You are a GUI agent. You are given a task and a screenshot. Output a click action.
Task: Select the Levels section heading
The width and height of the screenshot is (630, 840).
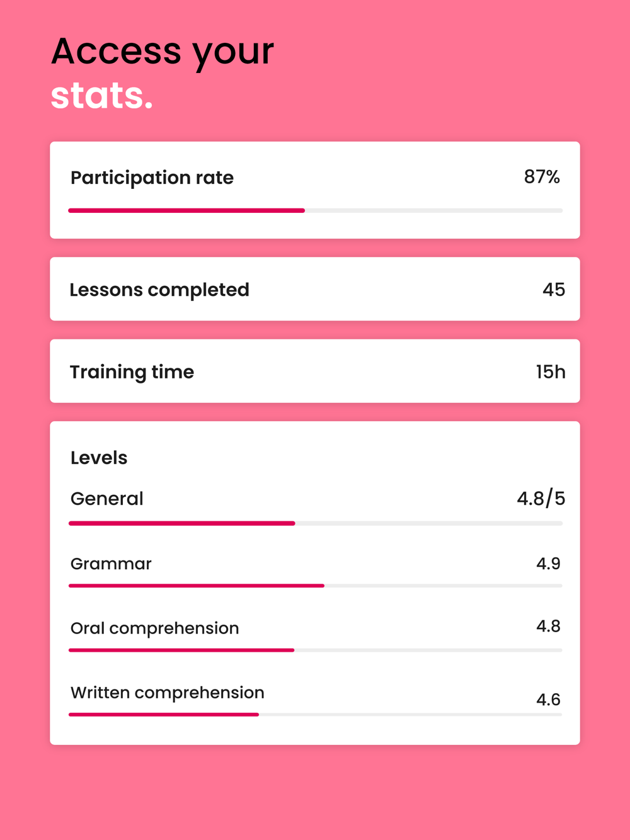(99, 458)
